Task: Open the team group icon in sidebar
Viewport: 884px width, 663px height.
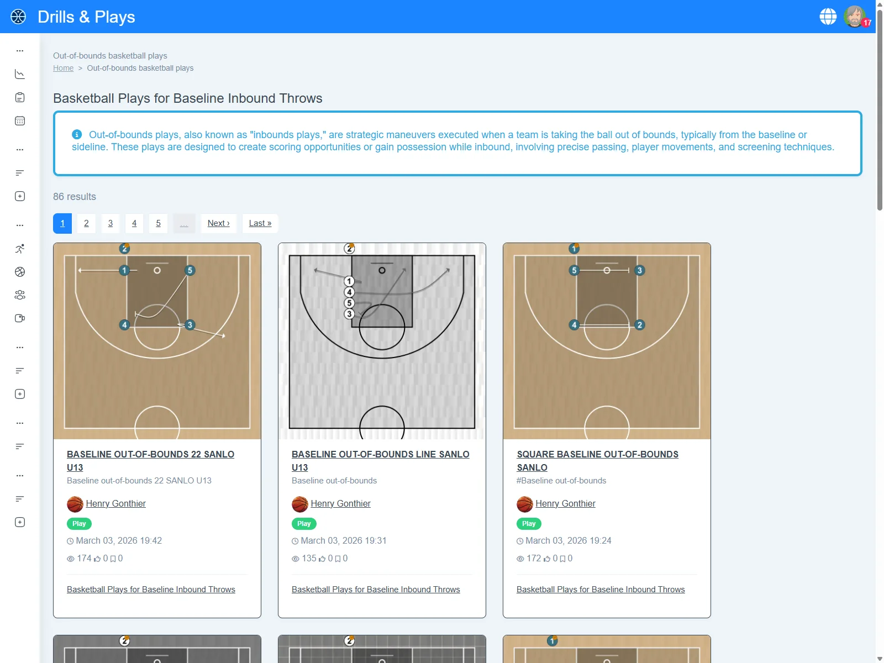Action: point(20,295)
